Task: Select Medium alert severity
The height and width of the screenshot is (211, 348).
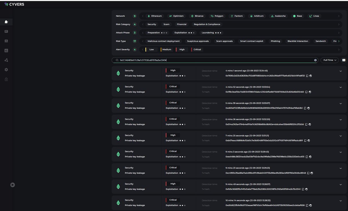Action: point(166,49)
